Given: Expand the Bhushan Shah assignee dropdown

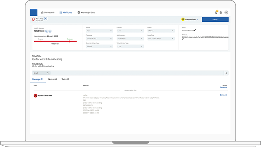Looking at the screenshot, I should tap(198, 19).
